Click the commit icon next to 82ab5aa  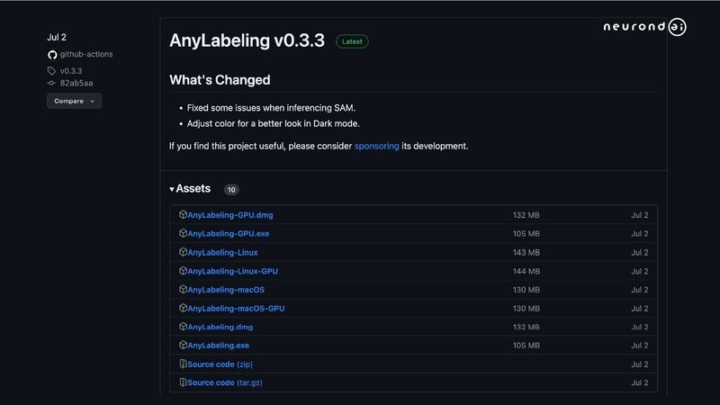(51, 83)
